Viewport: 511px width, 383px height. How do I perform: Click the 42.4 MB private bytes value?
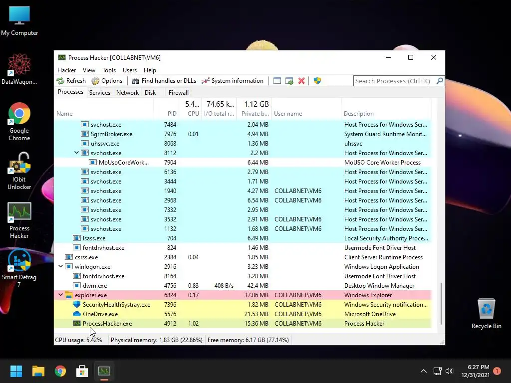tap(258, 286)
